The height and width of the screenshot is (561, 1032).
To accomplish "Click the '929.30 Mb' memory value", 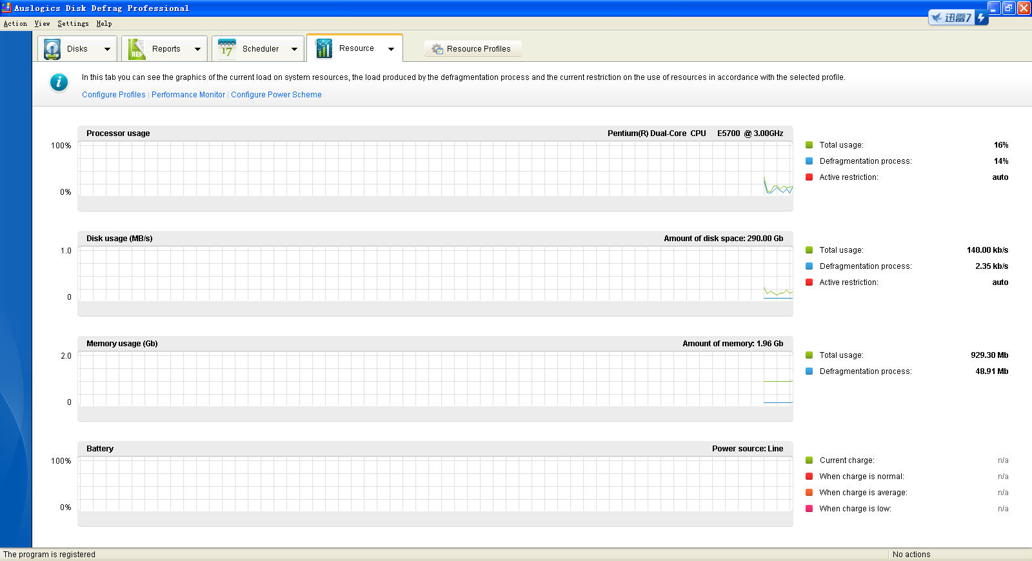I will [x=989, y=355].
